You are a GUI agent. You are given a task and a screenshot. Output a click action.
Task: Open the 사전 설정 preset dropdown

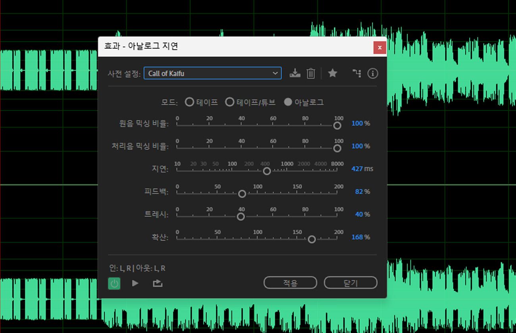[x=212, y=73]
